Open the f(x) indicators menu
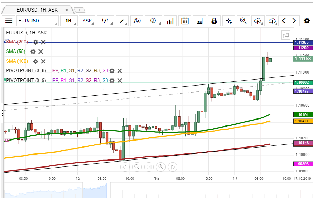This screenshot has width=315, height=198. click(137, 21)
